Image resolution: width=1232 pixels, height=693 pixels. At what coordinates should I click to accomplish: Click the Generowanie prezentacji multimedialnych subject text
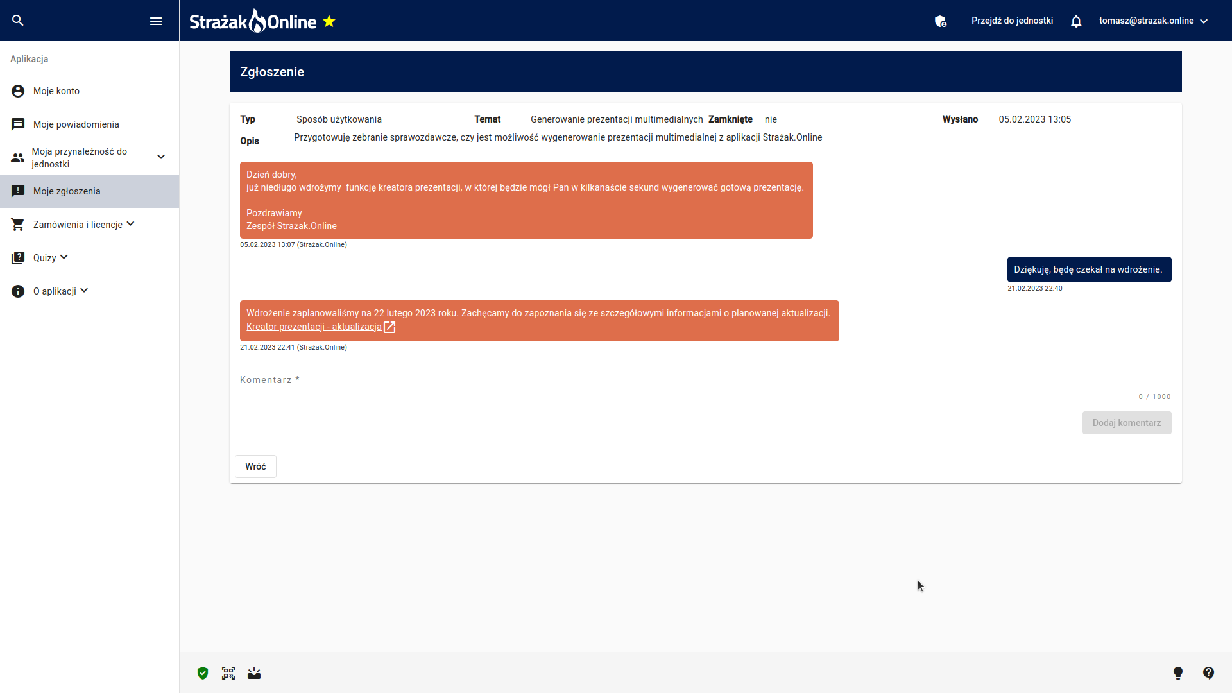(x=617, y=119)
